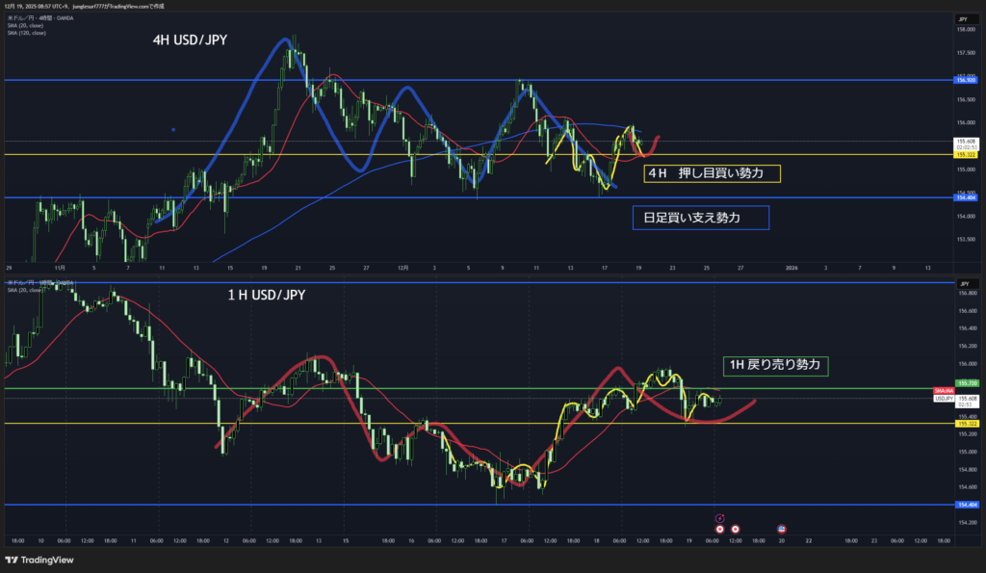Click the red SMA:MA label tag
This screenshot has height=573, width=986.
click(x=943, y=390)
